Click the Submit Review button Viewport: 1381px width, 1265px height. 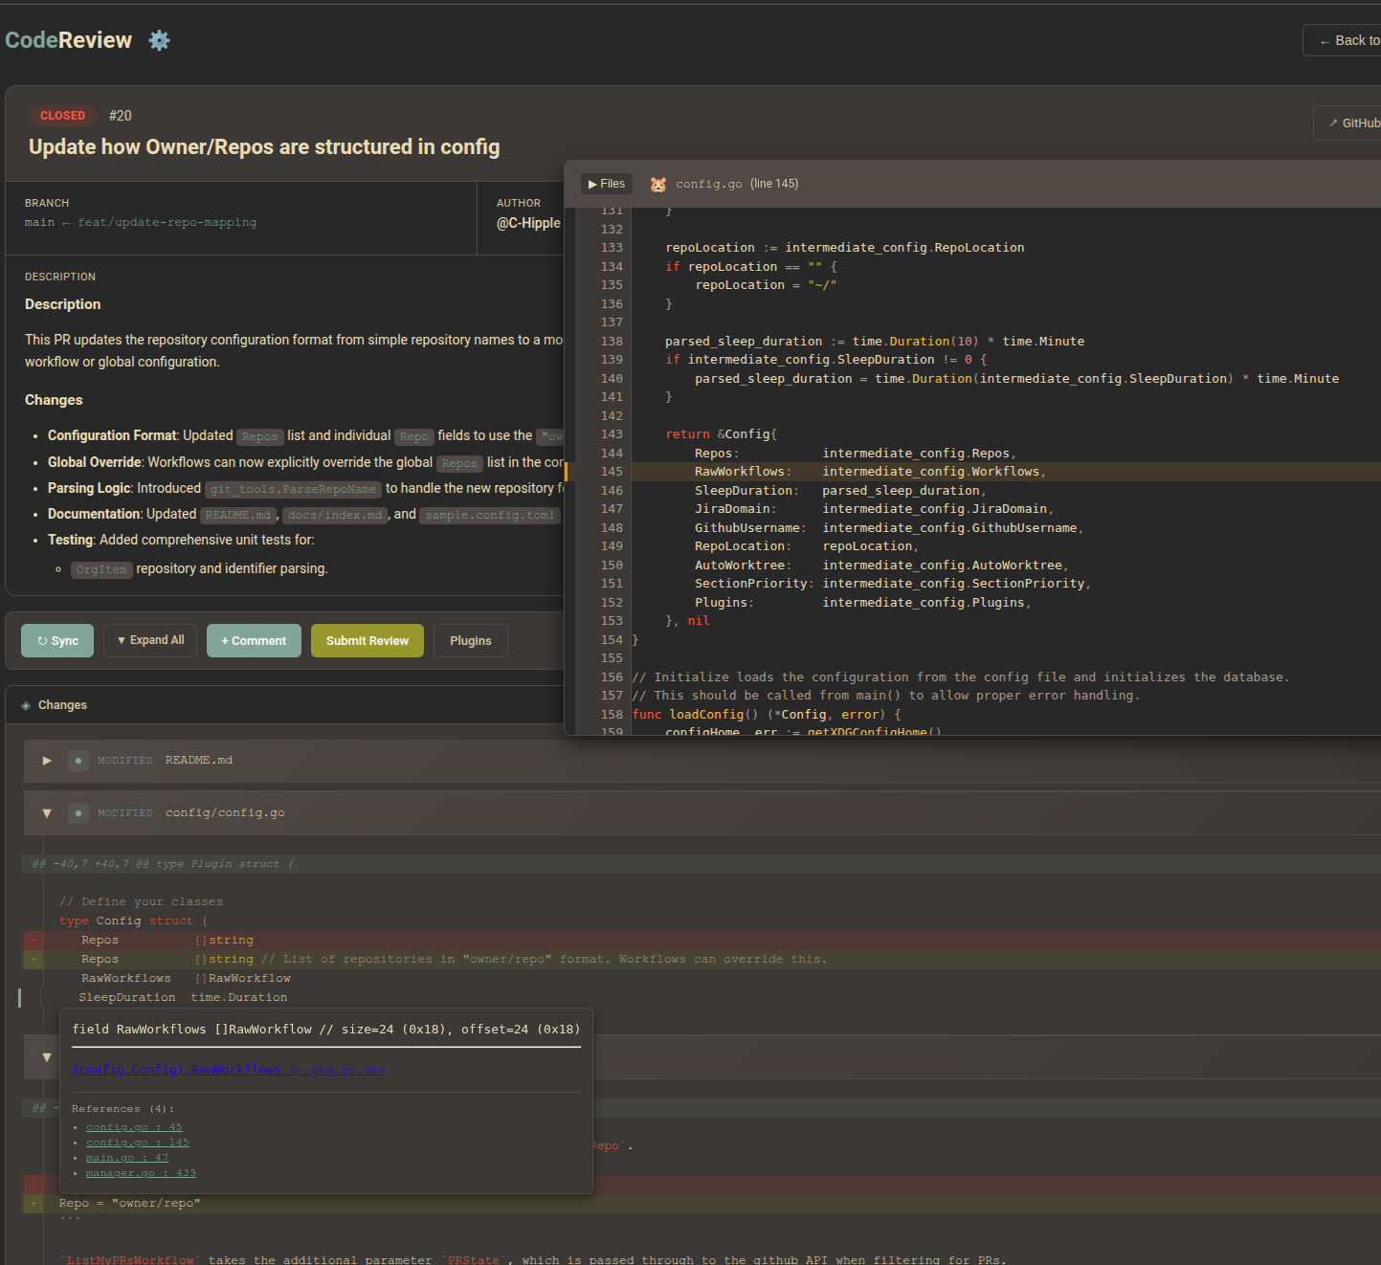tap(368, 640)
